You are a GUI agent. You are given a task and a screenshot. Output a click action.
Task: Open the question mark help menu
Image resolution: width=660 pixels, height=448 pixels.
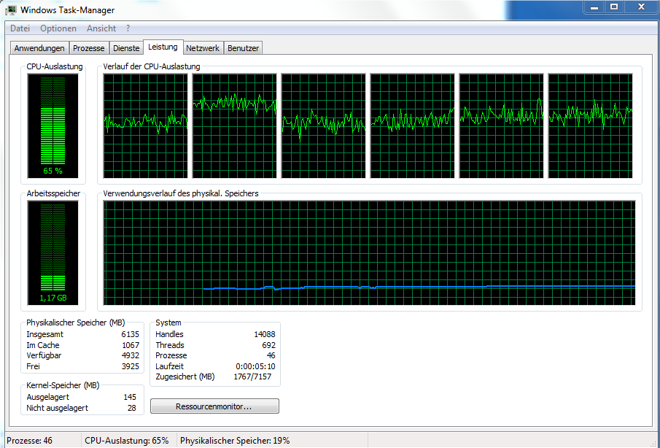tap(128, 28)
